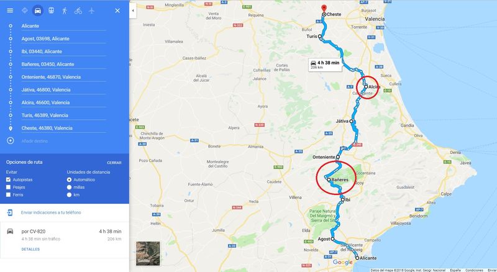Close route options with CERRAR

coord(114,163)
